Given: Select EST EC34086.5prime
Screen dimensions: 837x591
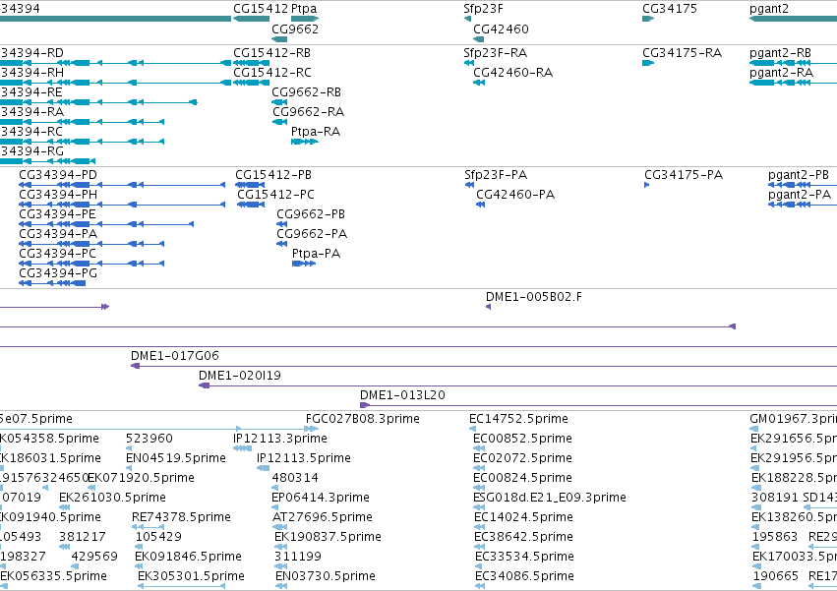Looking at the screenshot, I should pos(525,576).
